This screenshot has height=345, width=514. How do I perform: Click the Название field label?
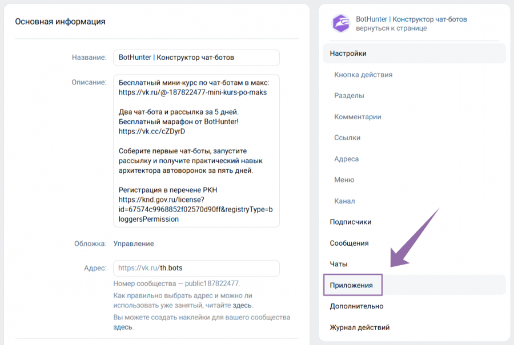coord(89,58)
